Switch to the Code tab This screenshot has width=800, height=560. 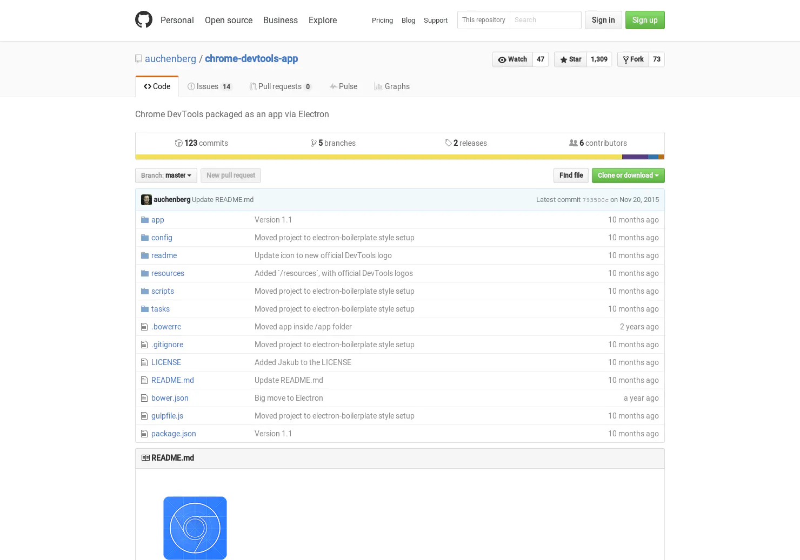click(x=157, y=86)
